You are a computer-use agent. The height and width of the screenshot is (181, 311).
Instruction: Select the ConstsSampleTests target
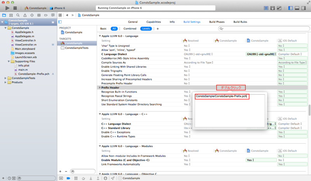[77, 48]
